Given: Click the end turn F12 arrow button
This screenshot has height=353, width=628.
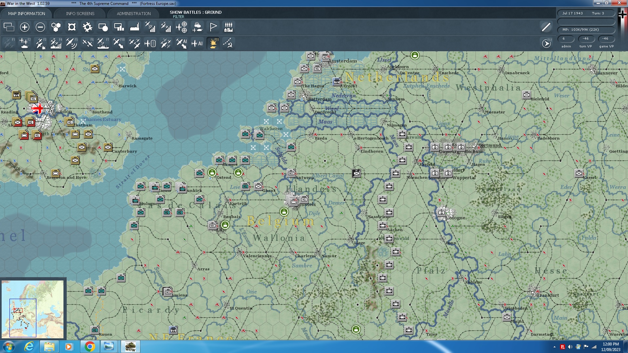Looking at the screenshot, I should click(546, 43).
